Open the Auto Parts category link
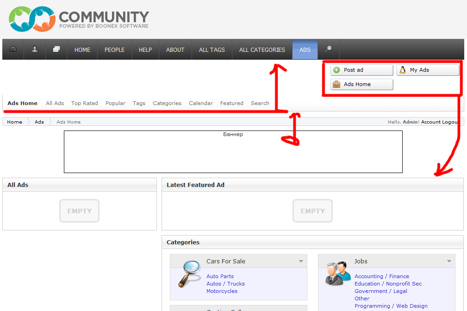Viewport: 467px width, 311px height. tap(220, 276)
